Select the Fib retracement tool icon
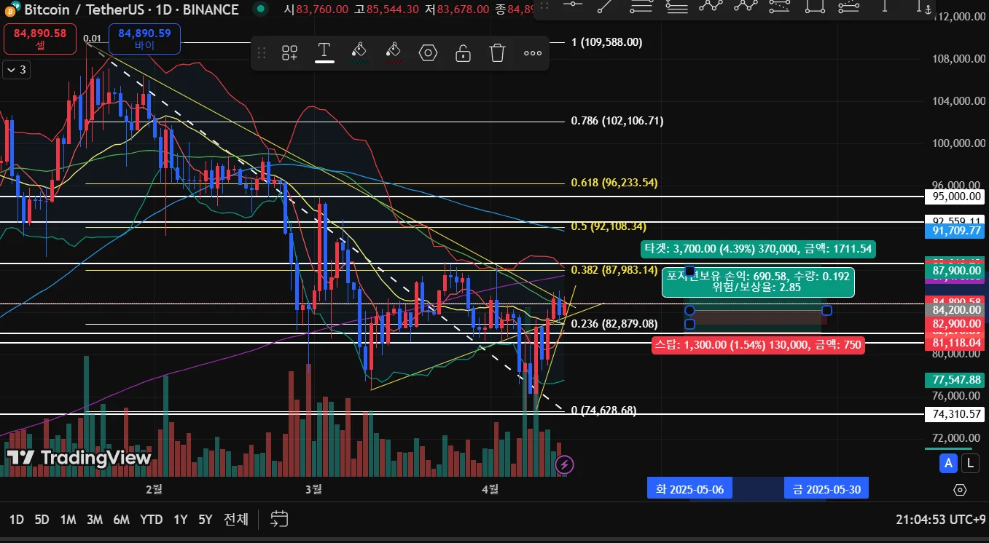Viewport: 989px width, 543px height. (x=641, y=5)
